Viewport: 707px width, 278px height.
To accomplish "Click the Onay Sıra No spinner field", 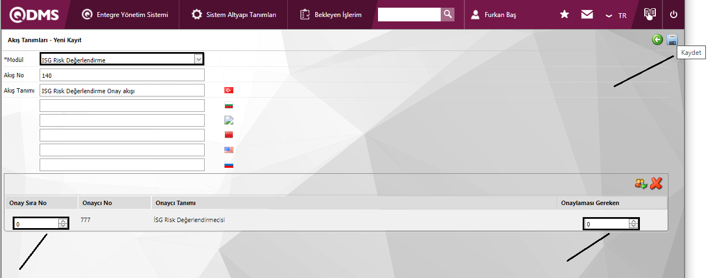I will tap(41, 223).
